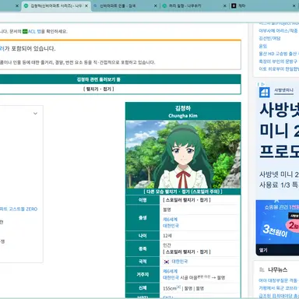Click the magnifier favicon on the 신비아파트 인물 tab

pos(95,5)
